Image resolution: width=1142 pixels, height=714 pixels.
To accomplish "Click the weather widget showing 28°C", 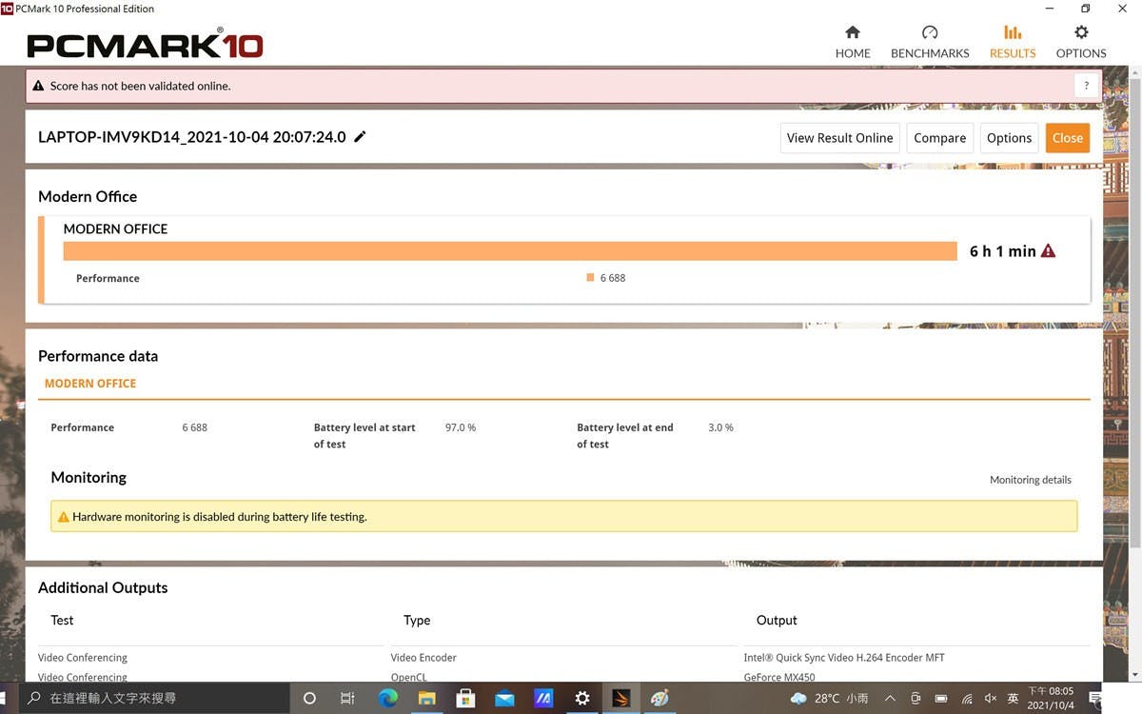I will pyautogui.click(x=829, y=698).
